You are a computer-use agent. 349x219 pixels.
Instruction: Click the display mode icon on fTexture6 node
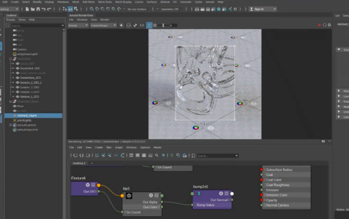tap(93, 185)
